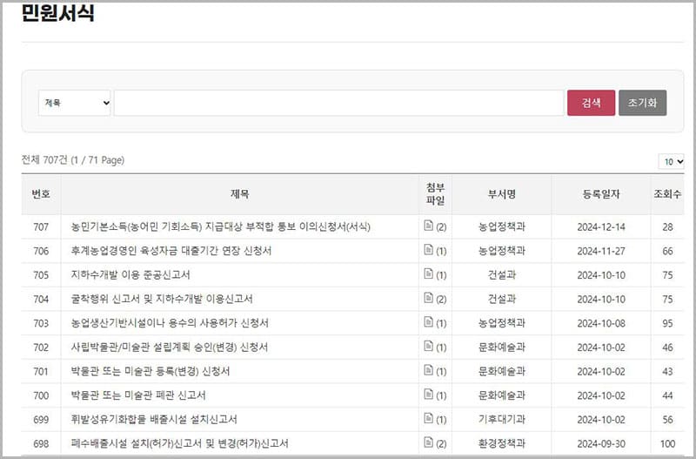Open attachment icon for row 699
Screen dimensions: 696x459
(428, 419)
